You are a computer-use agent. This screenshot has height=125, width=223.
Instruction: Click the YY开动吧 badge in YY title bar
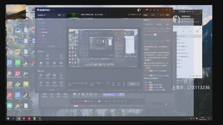pos(182,11)
